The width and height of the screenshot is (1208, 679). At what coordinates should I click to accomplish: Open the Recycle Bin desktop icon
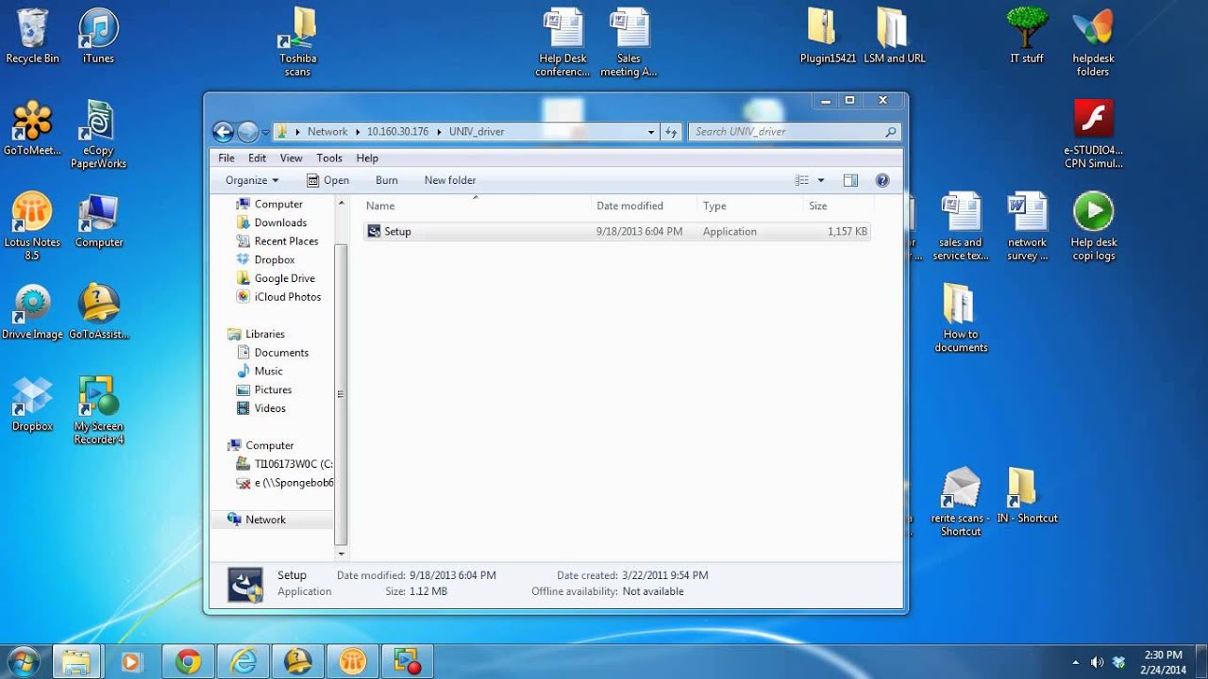(x=32, y=36)
